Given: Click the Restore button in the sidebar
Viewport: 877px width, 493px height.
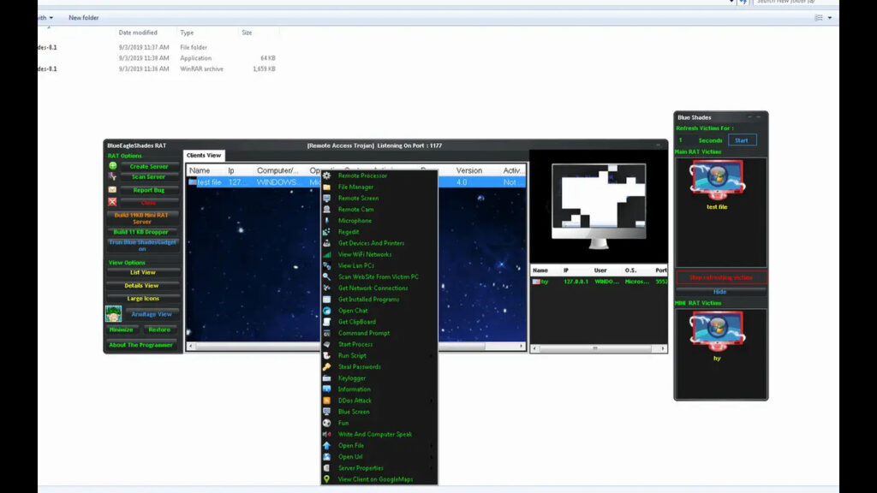Looking at the screenshot, I should coord(159,330).
